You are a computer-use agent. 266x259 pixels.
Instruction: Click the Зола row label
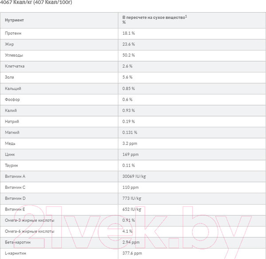click(x=10, y=77)
